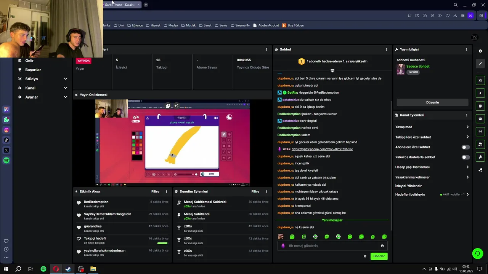Open Yayın bilgisi panel three-dot menu
The height and width of the screenshot is (274, 488).
(467, 49)
